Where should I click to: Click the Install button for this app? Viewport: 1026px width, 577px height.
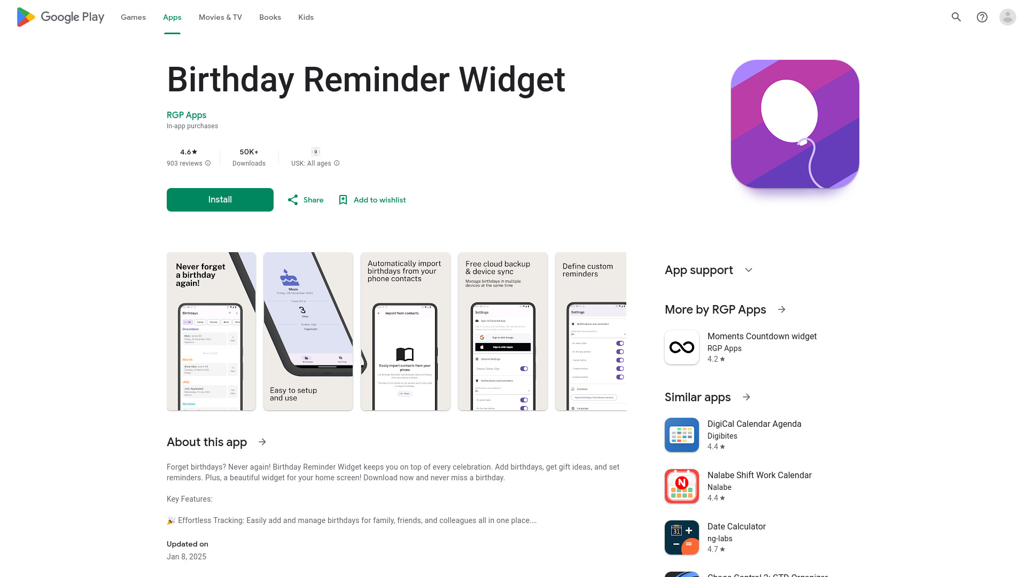pyautogui.click(x=219, y=199)
